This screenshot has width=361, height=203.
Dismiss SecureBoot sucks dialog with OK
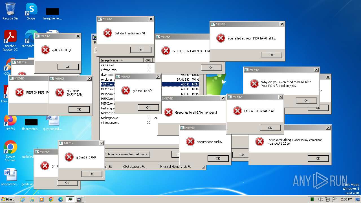(218, 158)
